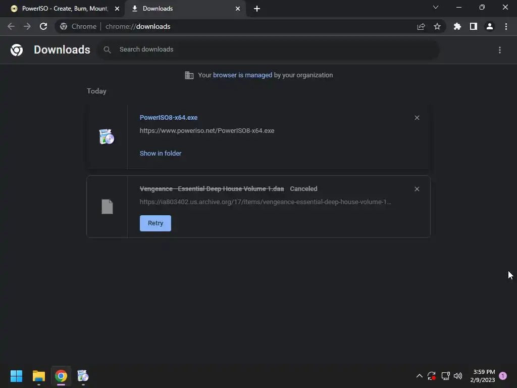Viewport: 517px width, 388px height.
Task: Click the Chrome site info chip
Action: (78, 26)
